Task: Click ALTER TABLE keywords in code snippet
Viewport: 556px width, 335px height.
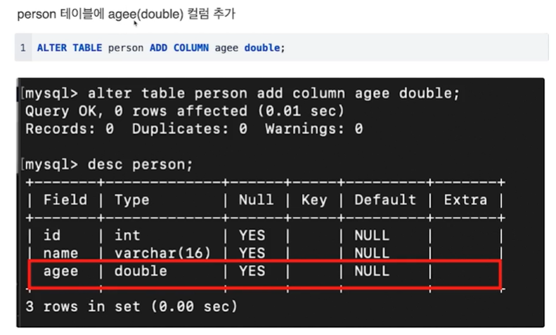Action: tap(70, 48)
